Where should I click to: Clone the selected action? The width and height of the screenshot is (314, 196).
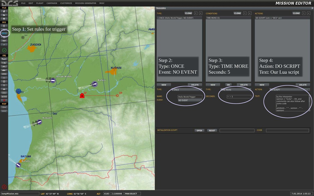[296, 13]
